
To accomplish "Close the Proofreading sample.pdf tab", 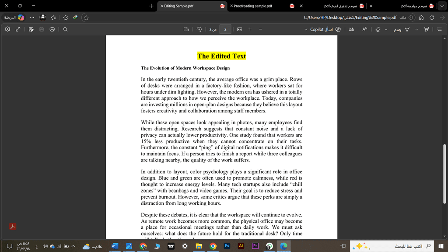I will tap(231, 6).
